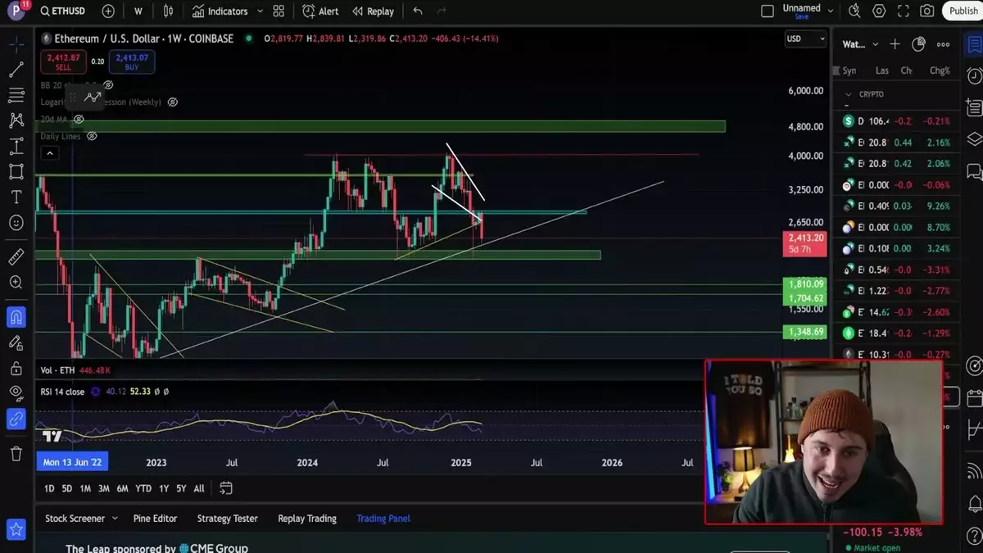The image size is (983, 553).
Task: Open the chart patterns drawing tool
Action: point(16,120)
